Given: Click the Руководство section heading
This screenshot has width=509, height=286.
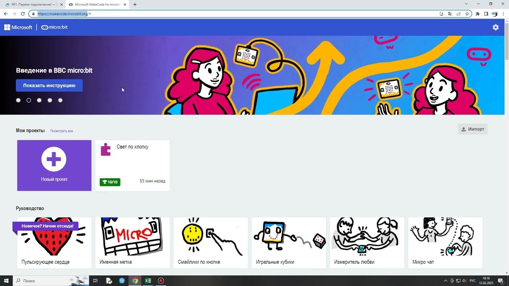Looking at the screenshot, I should click(x=30, y=209).
